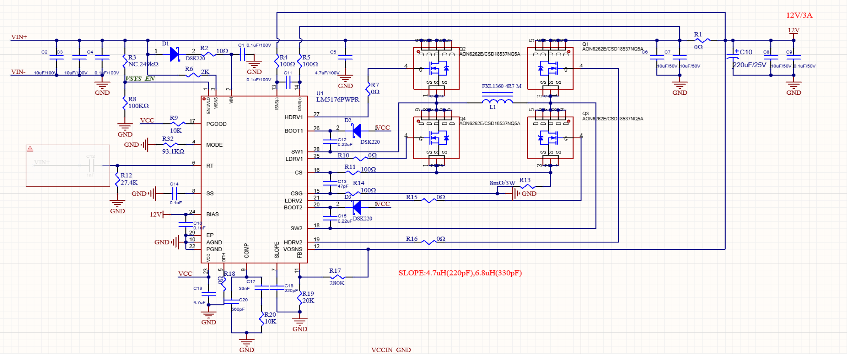Click the red 12V/3A text annotation
The width and height of the screenshot is (847, 354).
tap(799, 16)
